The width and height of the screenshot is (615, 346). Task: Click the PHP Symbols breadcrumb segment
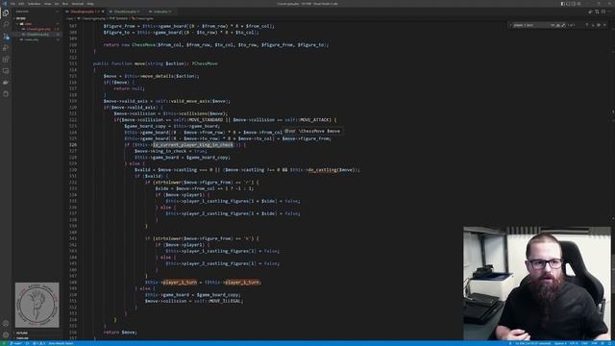pyautogui.click(x=118, y=18)
